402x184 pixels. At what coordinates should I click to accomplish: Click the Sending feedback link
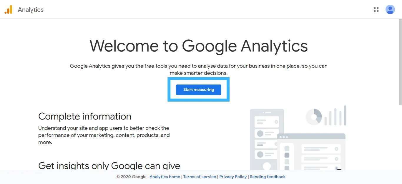pos(268,177)
